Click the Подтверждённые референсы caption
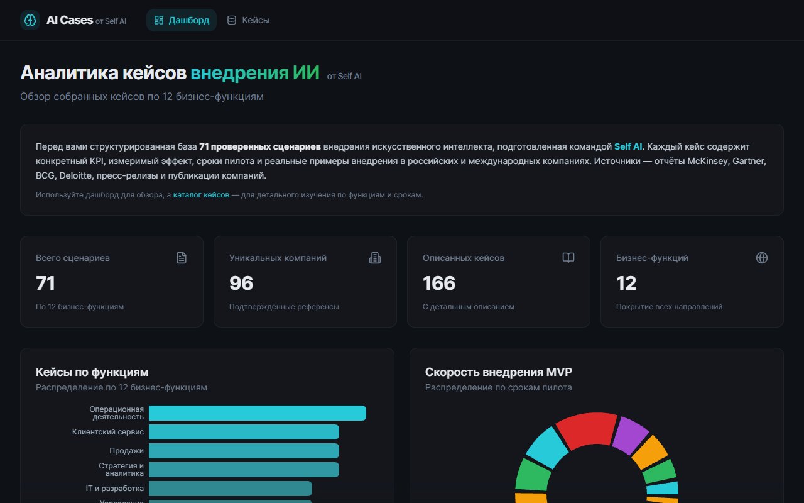 [284, 307]
